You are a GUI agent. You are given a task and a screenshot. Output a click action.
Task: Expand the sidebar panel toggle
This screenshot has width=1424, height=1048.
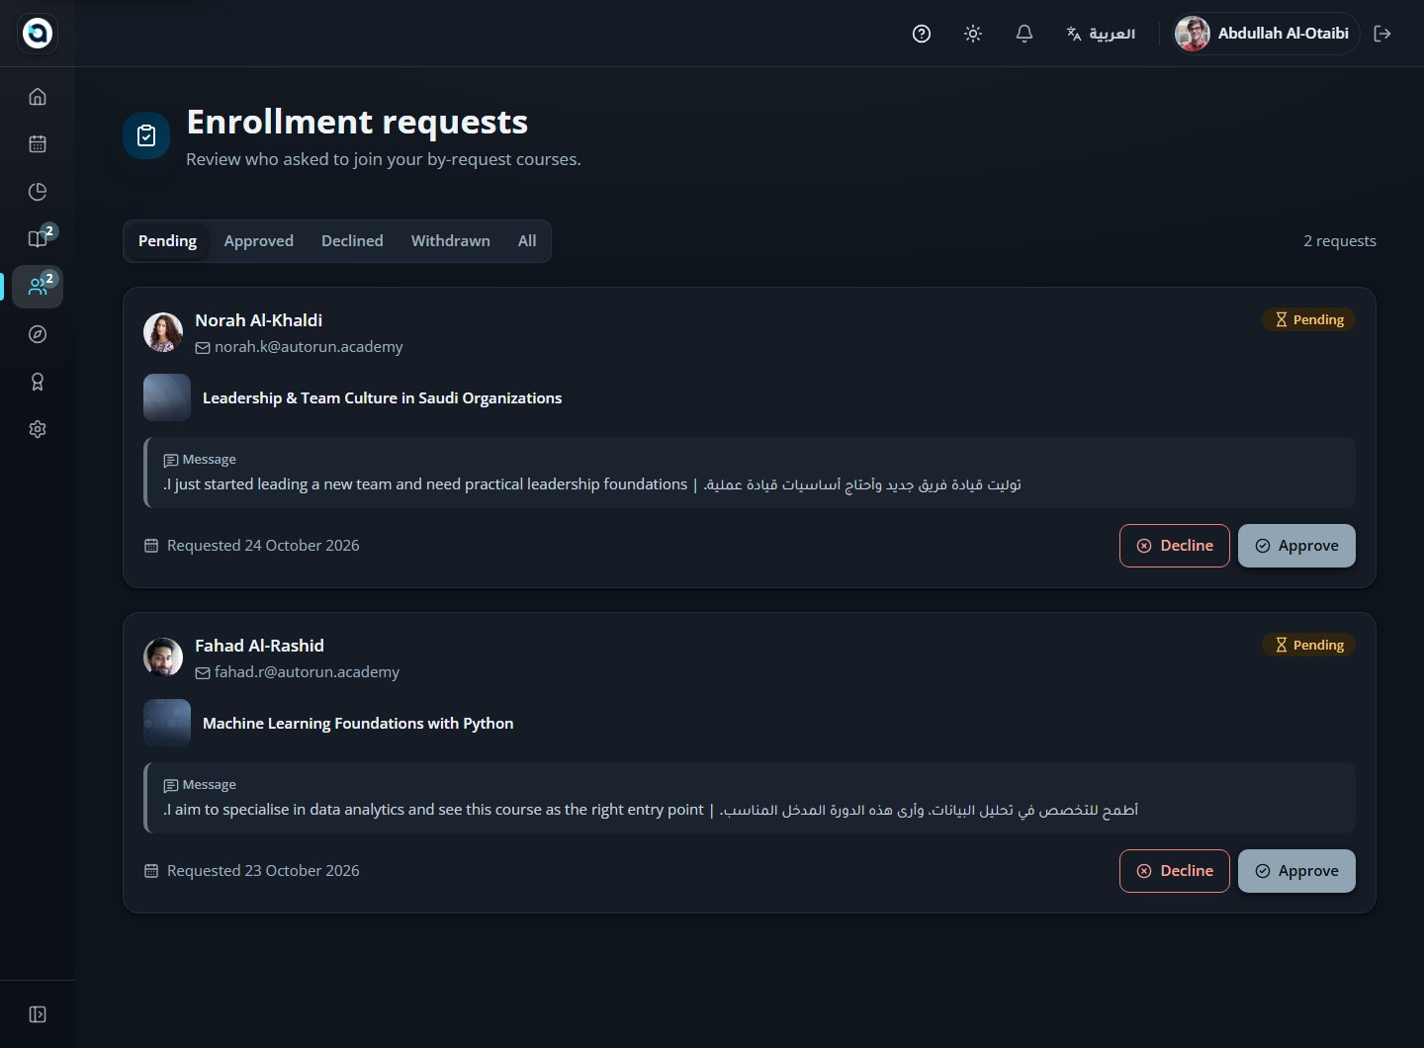(x=38, y=1014)
